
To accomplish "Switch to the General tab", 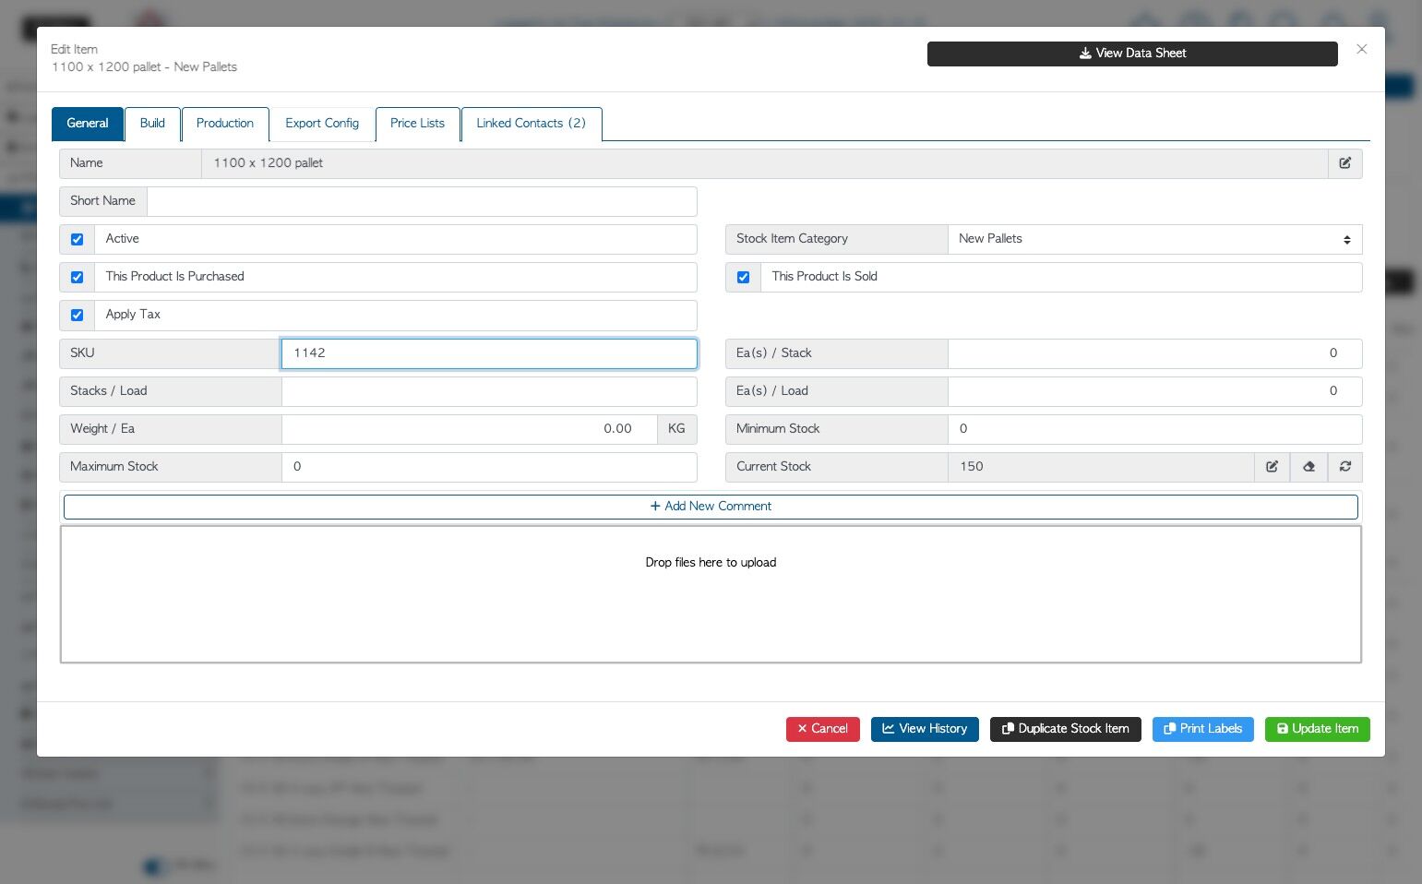I will coord(88,124).
